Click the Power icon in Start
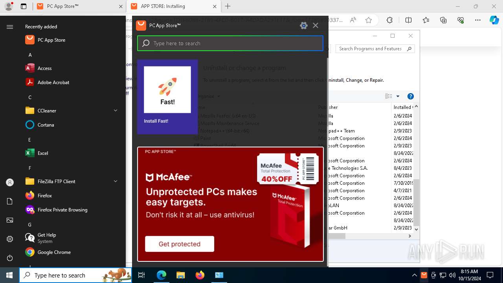Viewport: 503px width, 283px height. point(10,258)
